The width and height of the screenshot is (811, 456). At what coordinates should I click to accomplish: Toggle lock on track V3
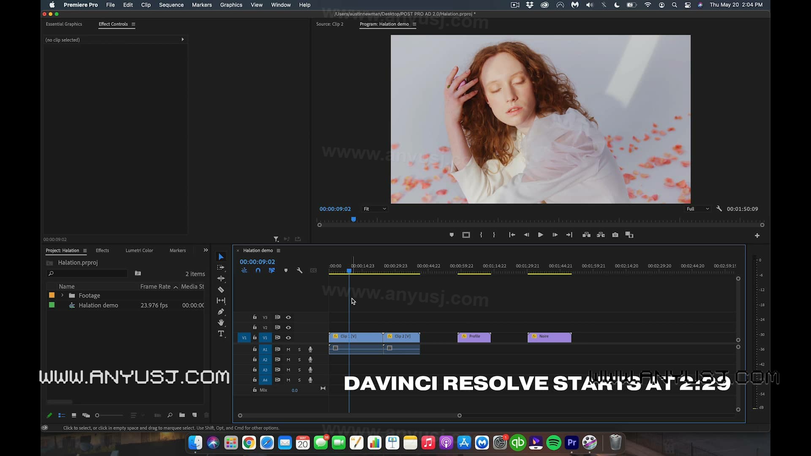[x=255, y=317]
